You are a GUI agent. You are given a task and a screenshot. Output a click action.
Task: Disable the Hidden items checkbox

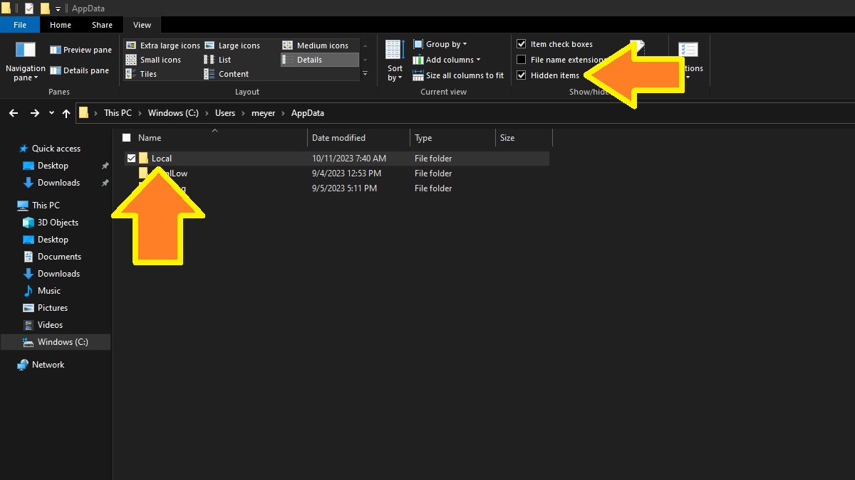(x=522, y=75)
